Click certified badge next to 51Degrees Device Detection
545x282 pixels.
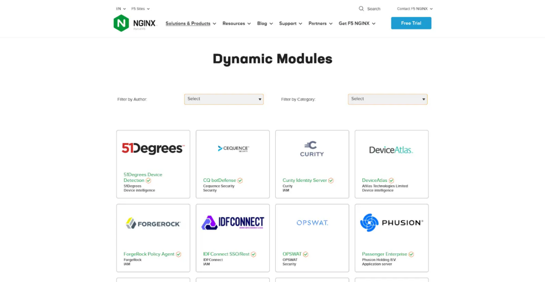point(148,180)
